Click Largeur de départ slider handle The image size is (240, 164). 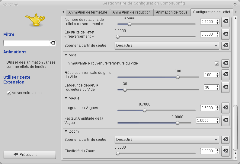tap(125, 90)
